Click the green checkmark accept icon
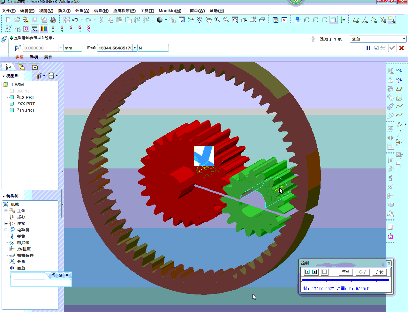 click(x=392, y=48)
